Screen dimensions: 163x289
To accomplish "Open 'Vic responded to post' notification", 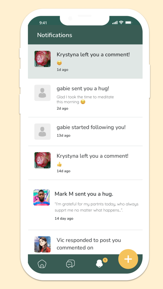I will coord(85,242).
